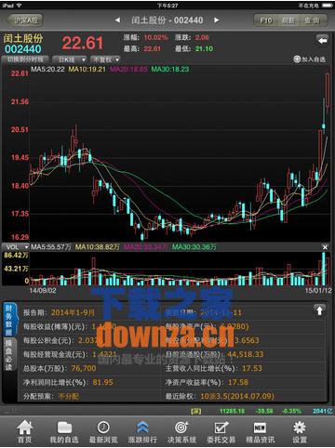Open 设置 gear icon

[300, 428]
